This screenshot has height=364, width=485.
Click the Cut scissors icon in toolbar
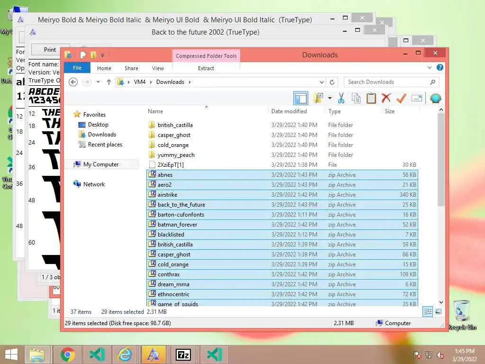(341, 98)
